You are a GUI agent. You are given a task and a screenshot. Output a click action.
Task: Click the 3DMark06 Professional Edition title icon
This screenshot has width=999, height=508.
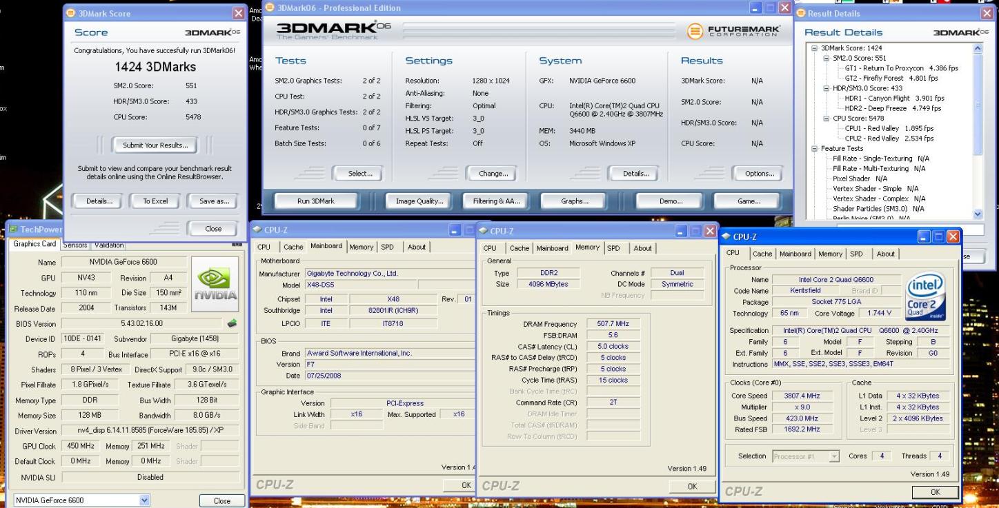coord(269,8)
